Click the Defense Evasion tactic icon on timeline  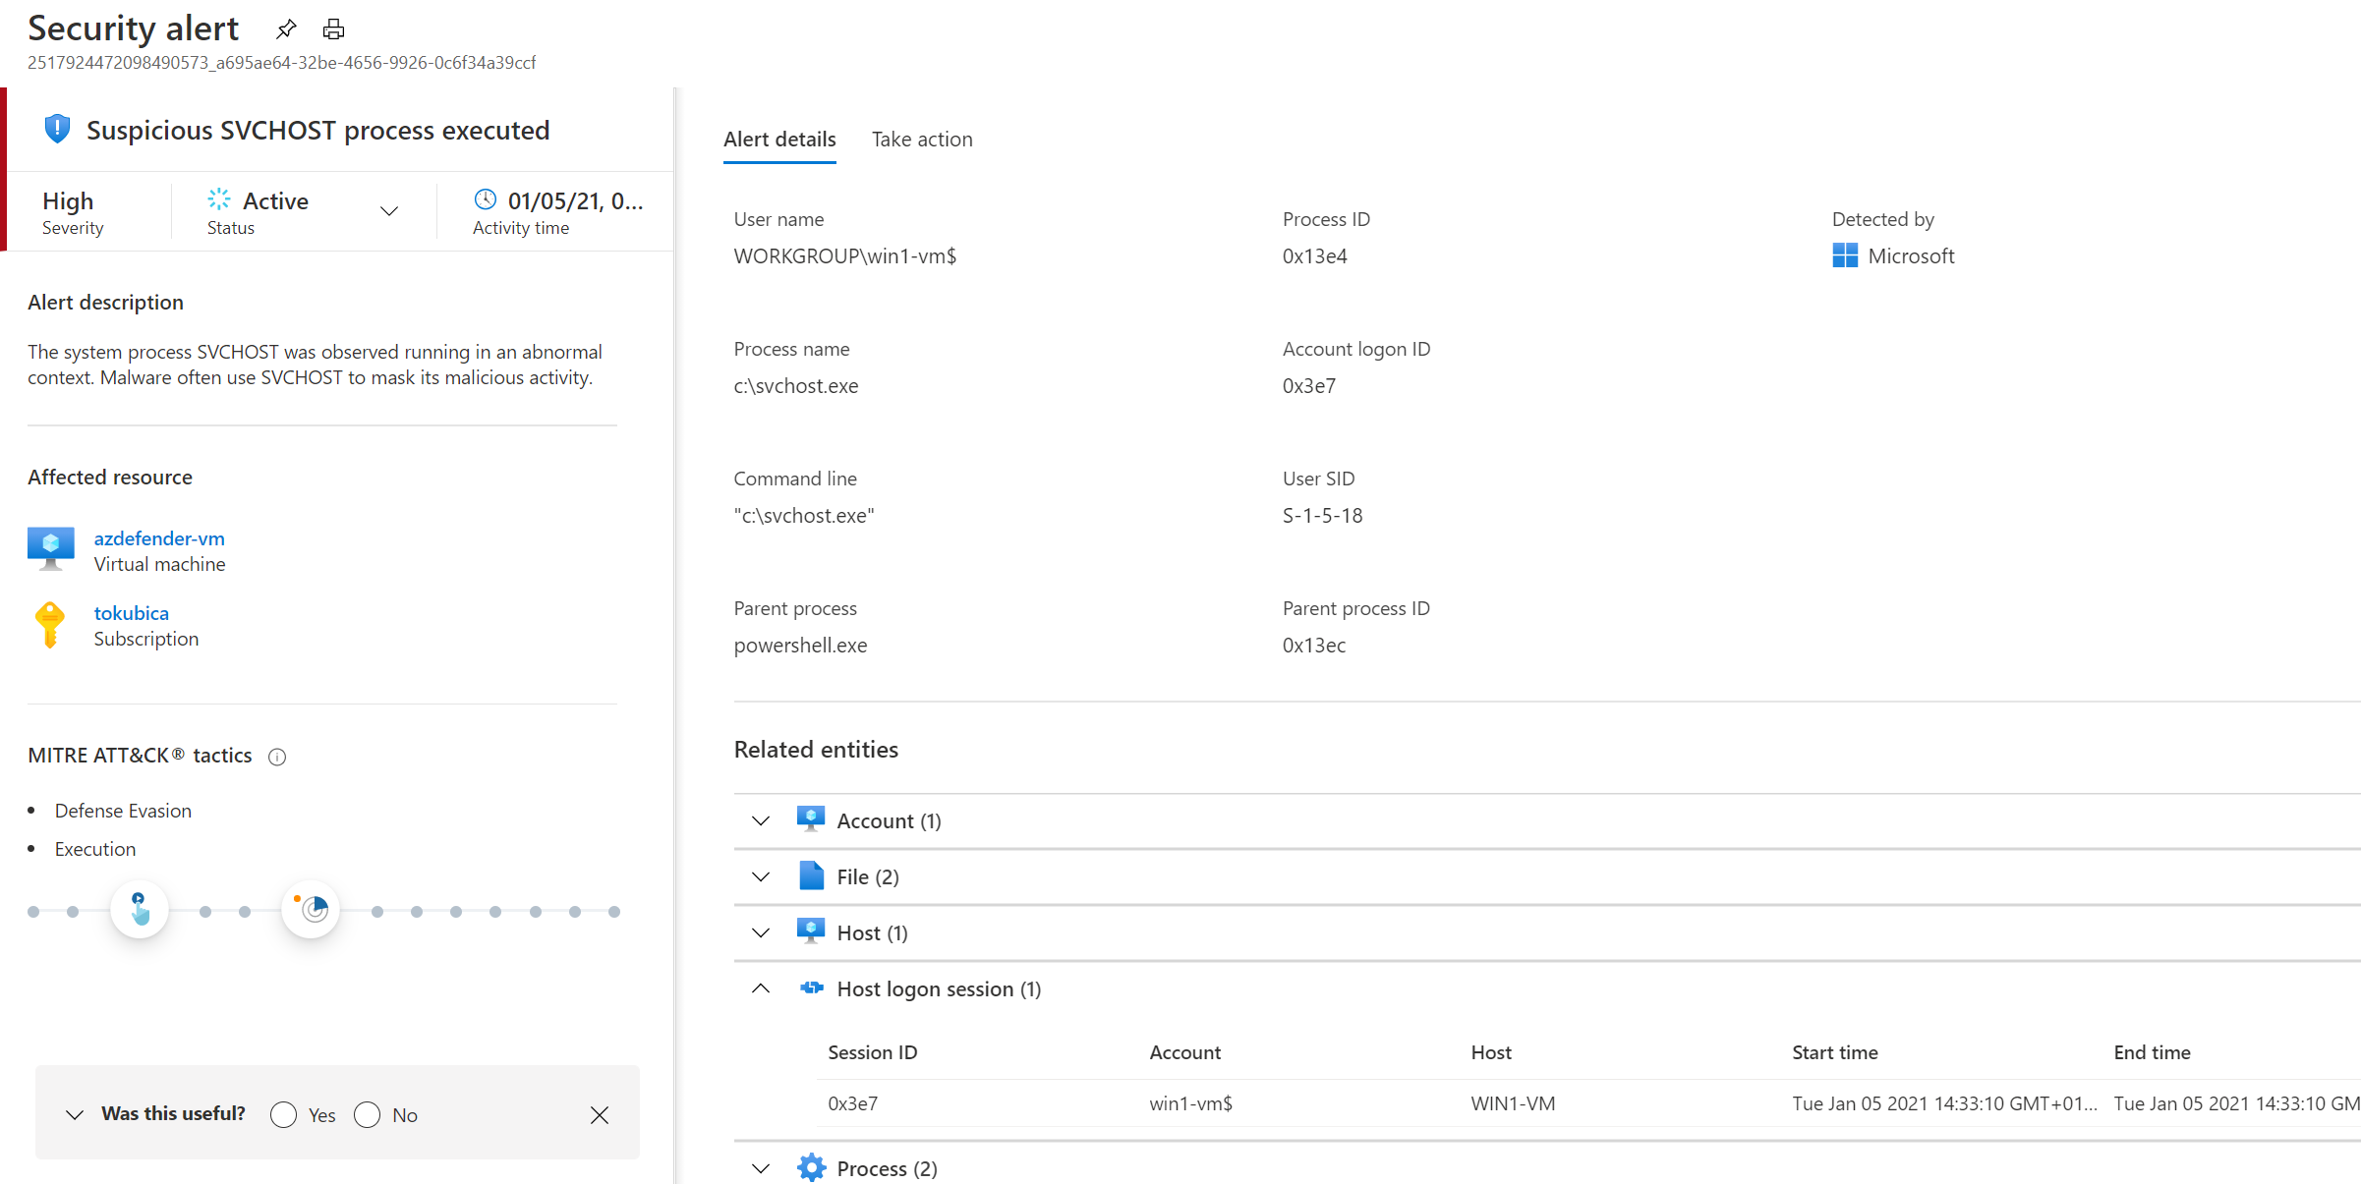tap(311, 910)
